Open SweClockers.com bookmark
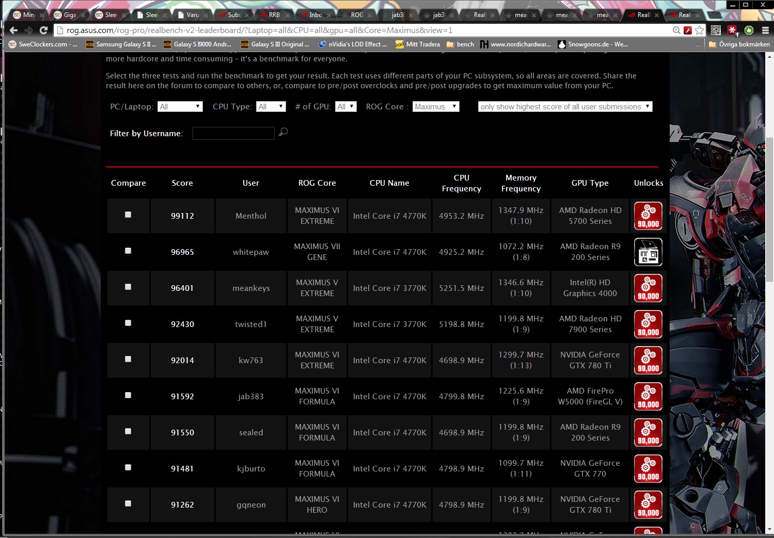The width and height of the screenshot is (774, 538). tap(43, 44)
